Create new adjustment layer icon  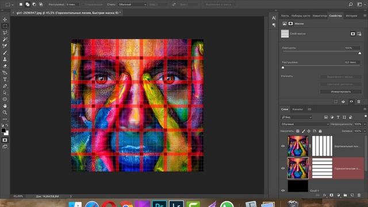pos(338,195)
